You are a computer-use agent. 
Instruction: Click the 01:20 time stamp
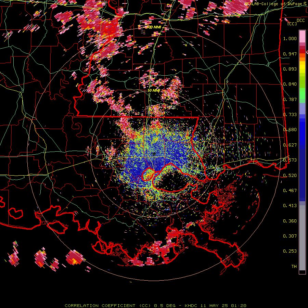pos(239,306)
